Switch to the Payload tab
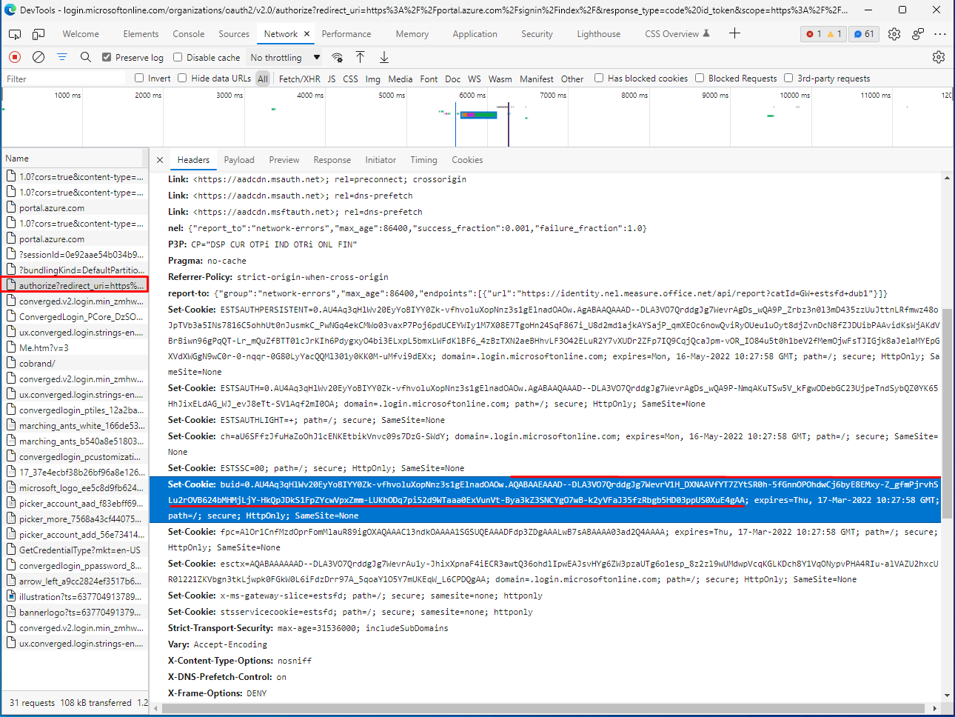Viewport: 955px width, 717px height. 239,160
